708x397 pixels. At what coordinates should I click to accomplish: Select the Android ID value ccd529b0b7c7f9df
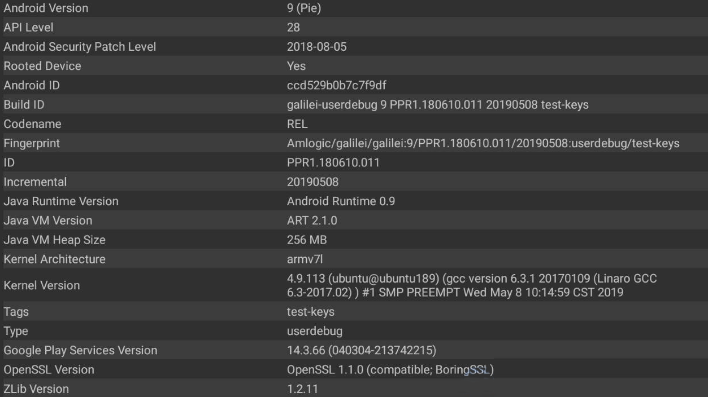click(x=337, y=85)
